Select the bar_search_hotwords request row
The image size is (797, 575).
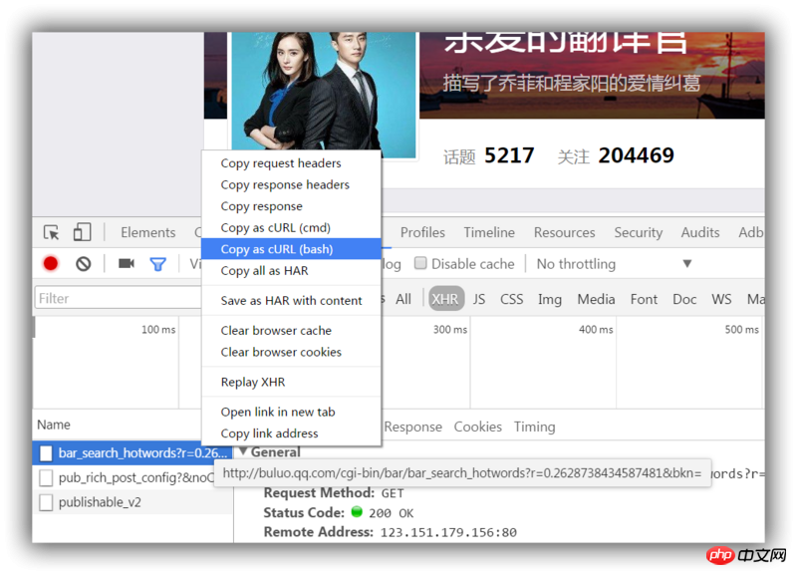coord(133,453)
